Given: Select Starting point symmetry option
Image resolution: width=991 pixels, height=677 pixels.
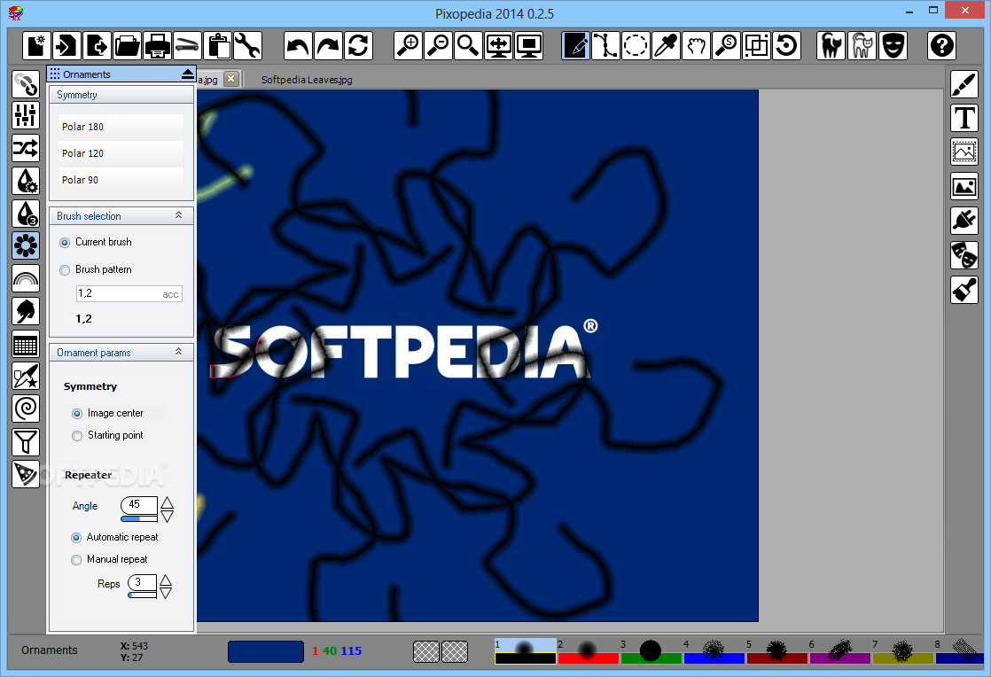Looking at the screenshot, I should [77, 436].
